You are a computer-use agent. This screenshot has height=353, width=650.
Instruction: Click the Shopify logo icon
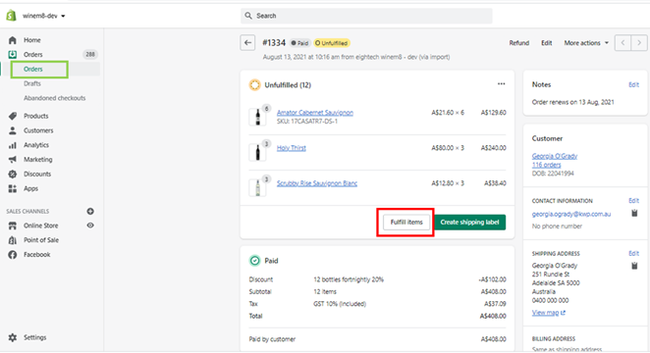pos(11,16)
